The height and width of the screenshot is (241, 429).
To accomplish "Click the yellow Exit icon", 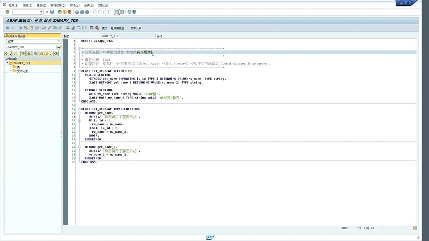I will tap(64, 12).
